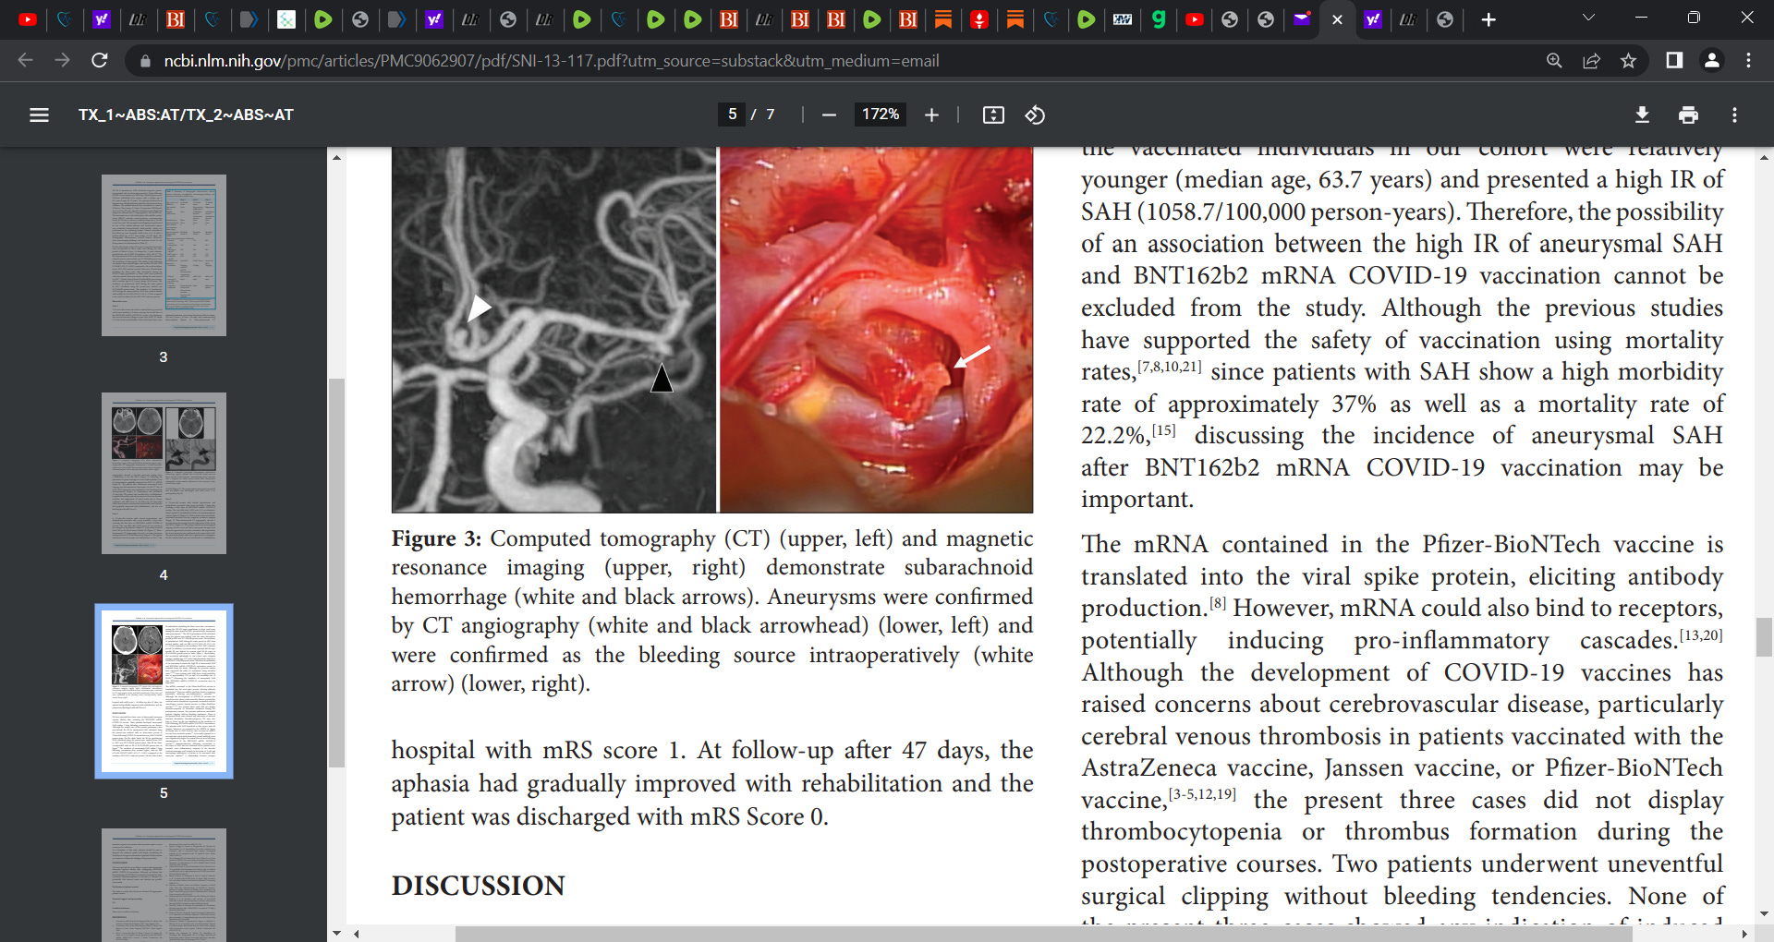Click the horizontal scrollbar right arrow
Screen dimensions: 1774x942
pyautogui.click(x=1744, y=934)
